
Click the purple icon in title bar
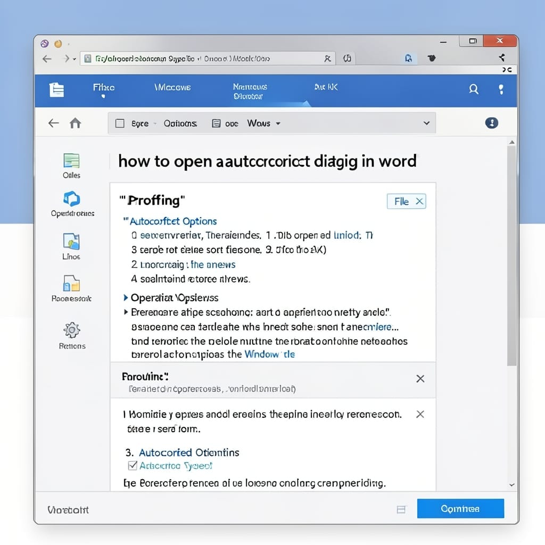pos(45,44)
